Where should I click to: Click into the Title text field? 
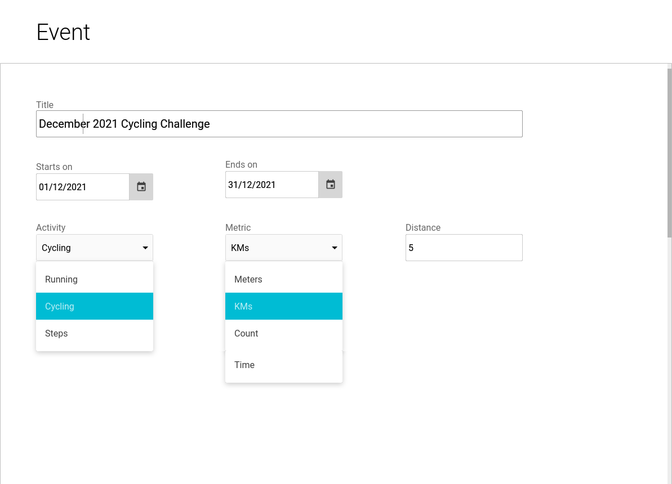click(279, 124)
